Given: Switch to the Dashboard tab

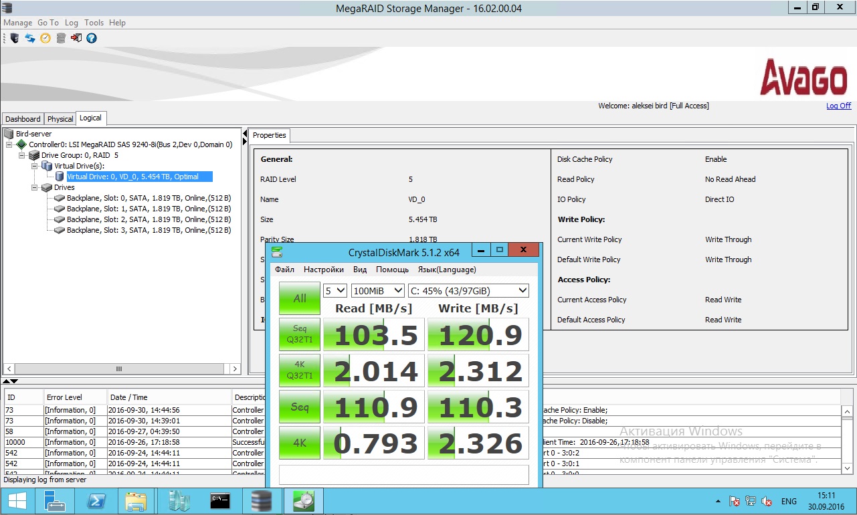Looking at the screenshot, I should (x=23, y=118).
